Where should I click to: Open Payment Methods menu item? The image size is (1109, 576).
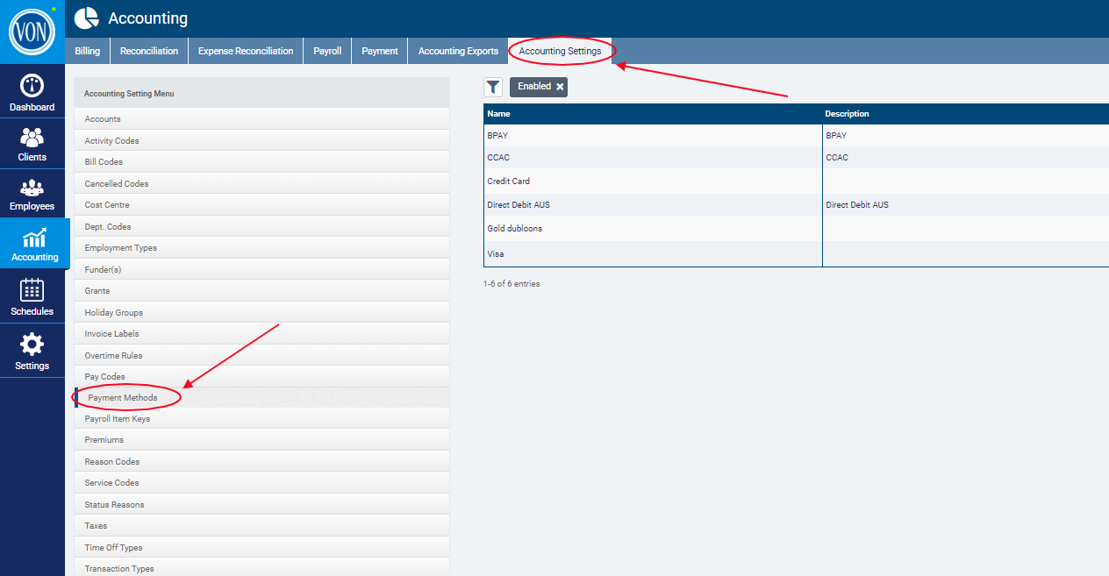pyautogui.click(x=123, y=398)
